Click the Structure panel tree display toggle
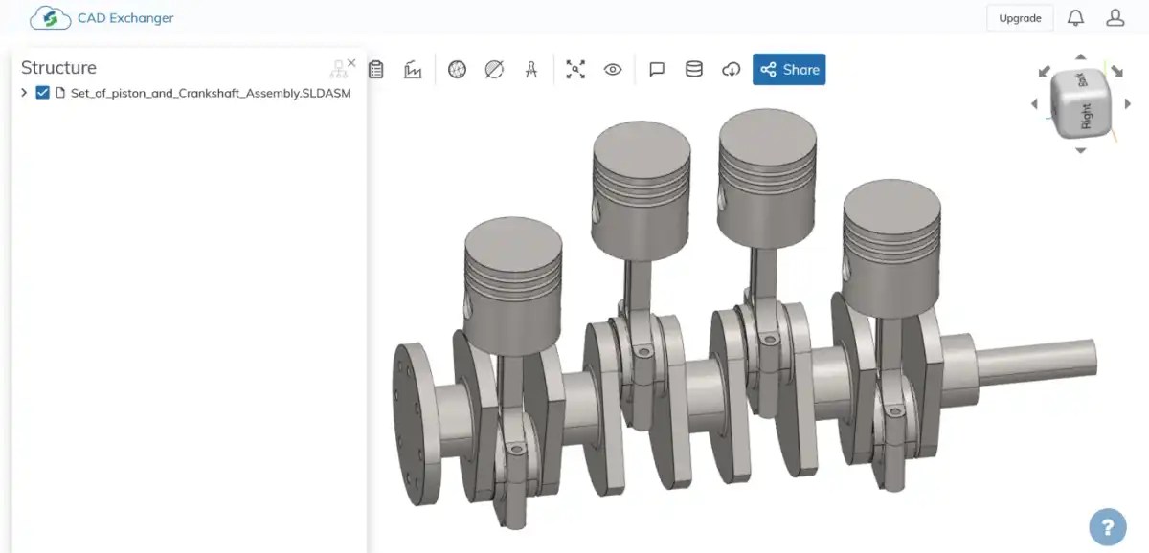1149x553 pixels. (x=337, y=68)
